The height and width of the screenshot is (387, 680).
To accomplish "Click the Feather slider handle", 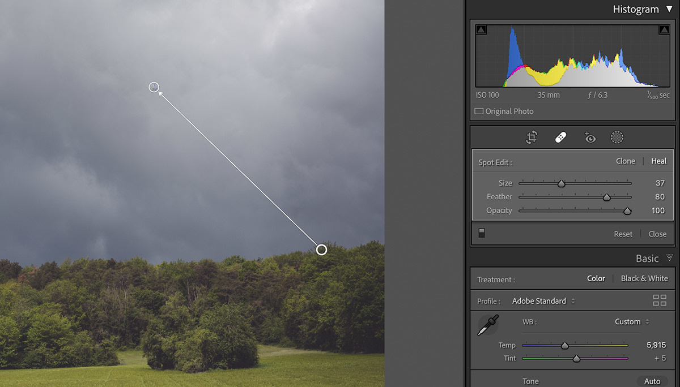I will coord(606,197).
